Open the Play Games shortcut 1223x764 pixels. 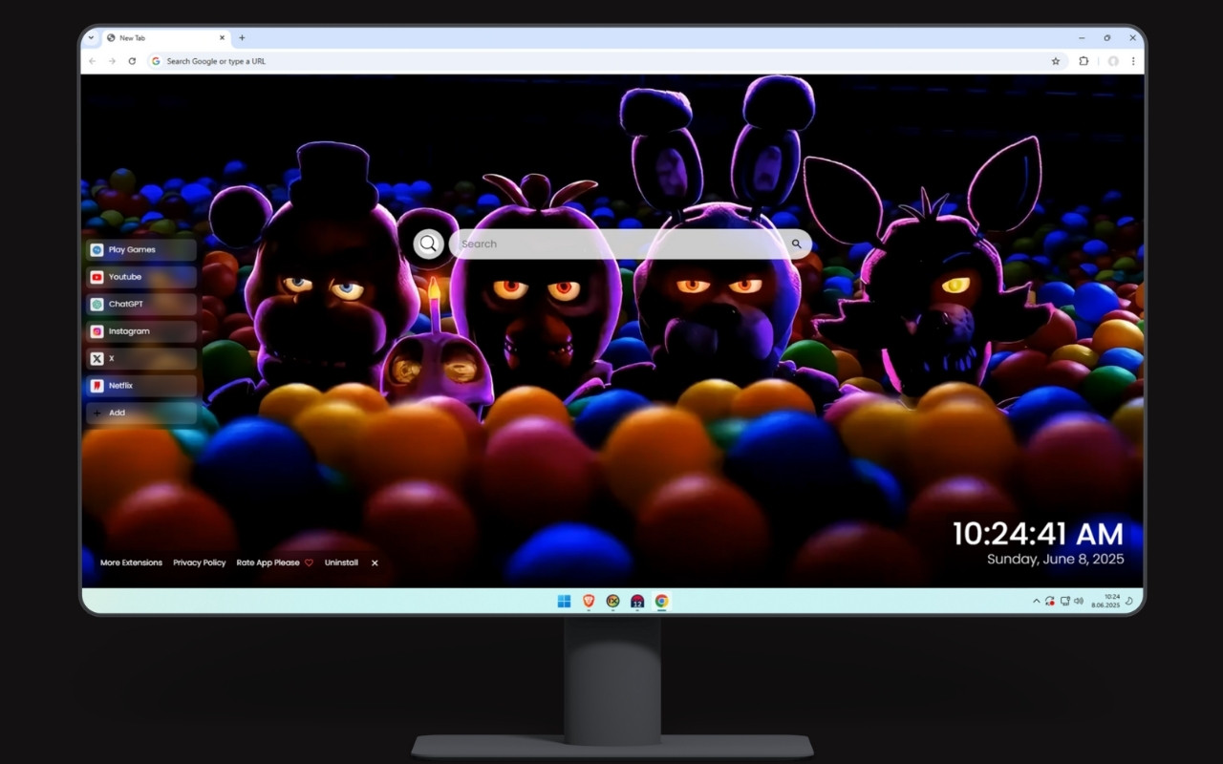[141, 249]
